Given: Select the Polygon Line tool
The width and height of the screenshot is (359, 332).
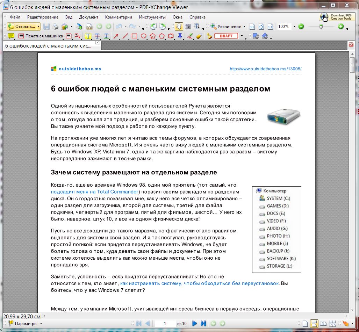Looking at the screenshot, I should point(153,36).
